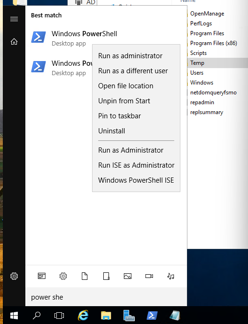This screenshot has width=248, height=324.
Task: Filter search results by Folders icon
Action: pos(106,276)
